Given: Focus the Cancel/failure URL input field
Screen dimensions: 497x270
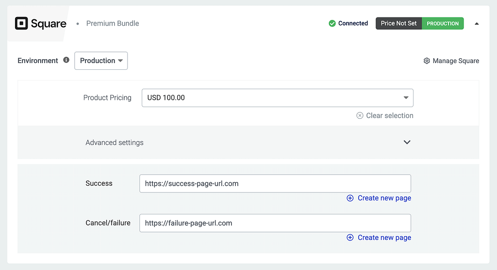Looking at the screenshot, I should (275, 223).
